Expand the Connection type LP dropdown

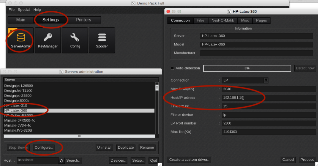266,80
